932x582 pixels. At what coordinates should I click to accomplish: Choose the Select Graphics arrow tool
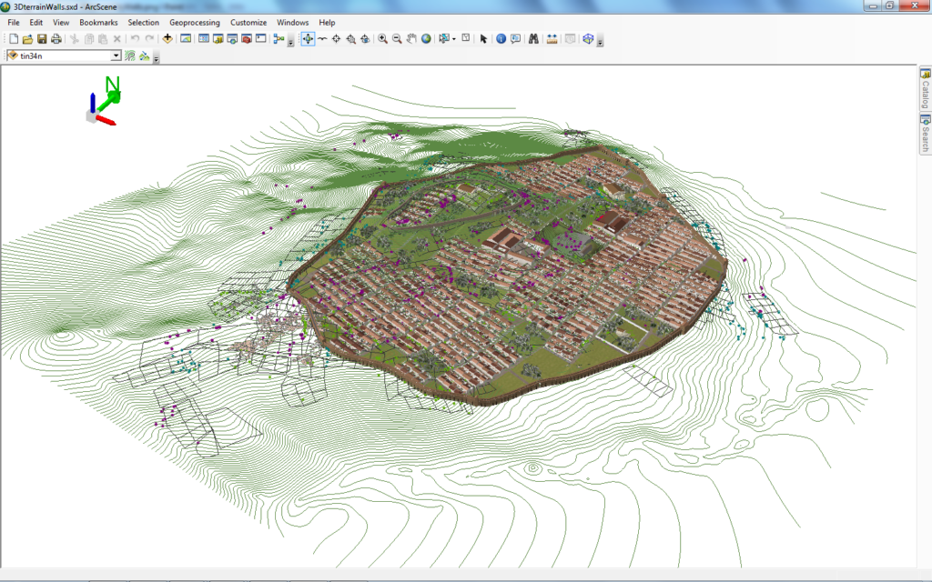pyautogui.click(x=483, y=39)
